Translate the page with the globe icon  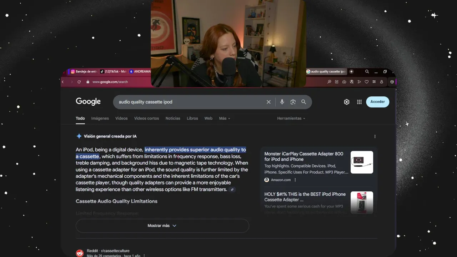click(x=352, y=82)
